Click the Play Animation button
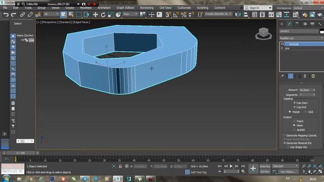Screen dimensions: 324x182 [x=231, y=166]
